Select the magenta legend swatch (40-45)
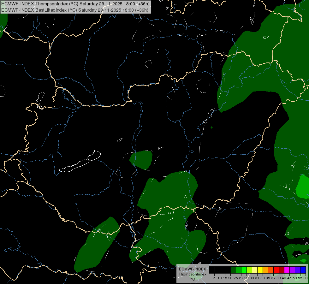The image size is (309, 284). click(x=287, y=270)
